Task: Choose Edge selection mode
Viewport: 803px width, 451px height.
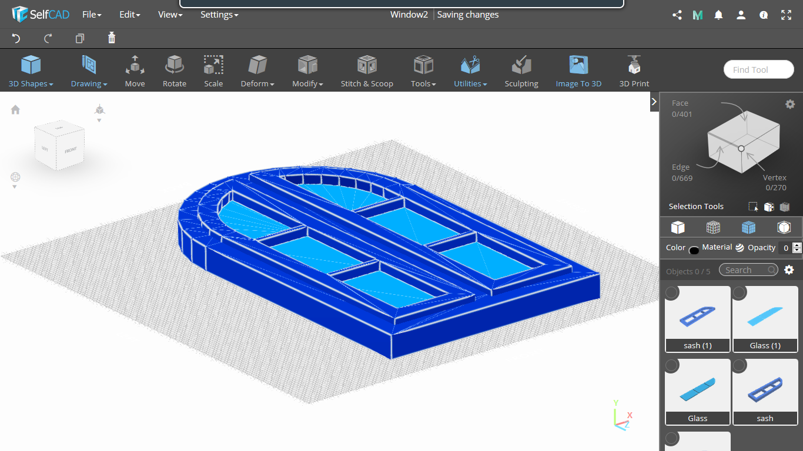Action: [682, 173]
